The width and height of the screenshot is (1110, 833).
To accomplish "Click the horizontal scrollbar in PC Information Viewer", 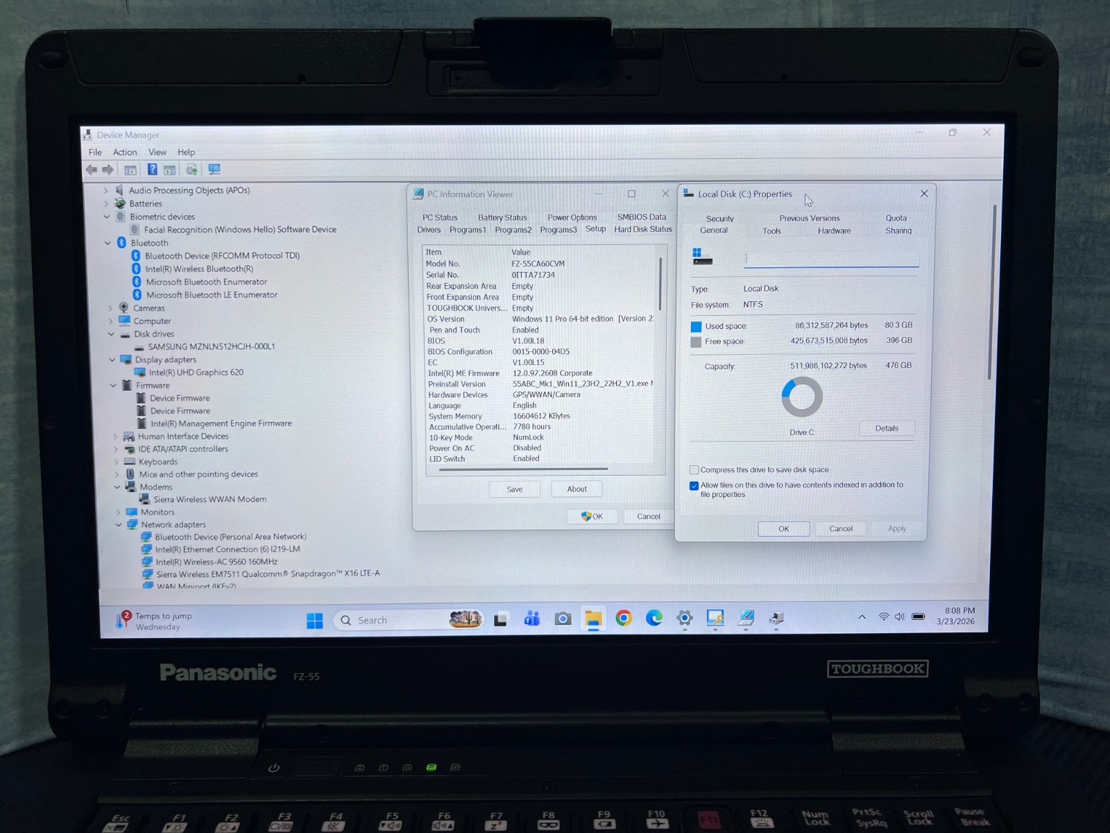I will 523,469.
